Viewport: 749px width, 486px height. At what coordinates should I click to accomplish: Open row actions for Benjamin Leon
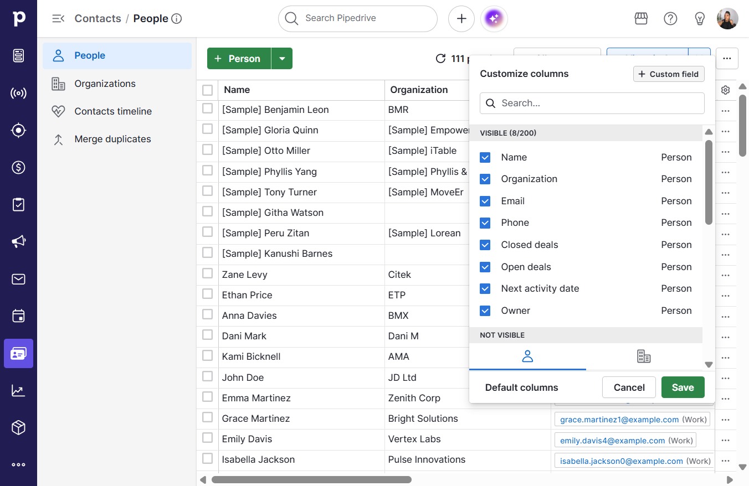coord(726,111)
